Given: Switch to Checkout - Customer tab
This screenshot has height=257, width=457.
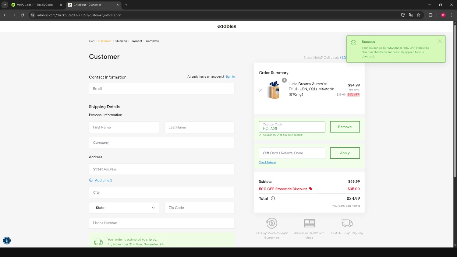Looking at the screenshot, I should coord(93,5).
